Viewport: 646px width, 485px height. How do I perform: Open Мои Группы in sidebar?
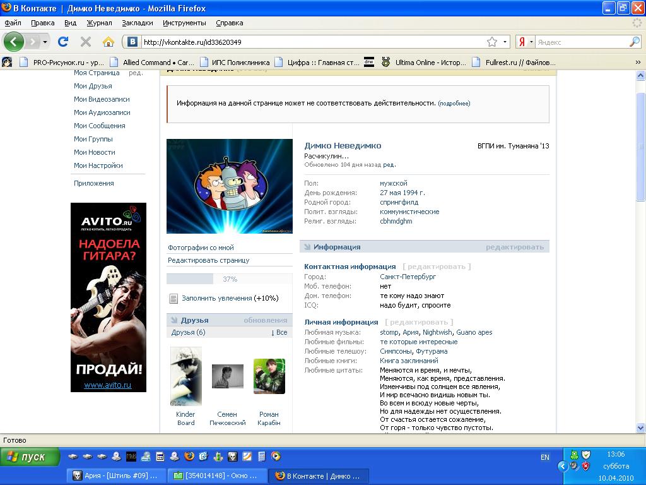click(x=93, y=139)
